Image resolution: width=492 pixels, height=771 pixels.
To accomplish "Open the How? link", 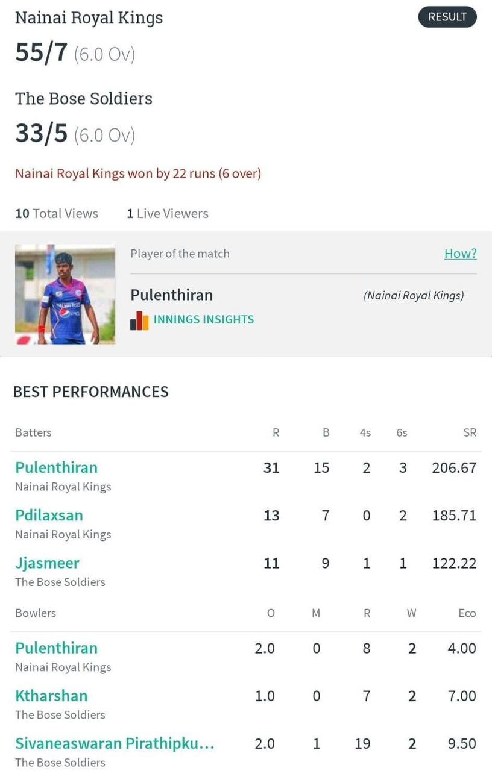I will coord(460,254).
